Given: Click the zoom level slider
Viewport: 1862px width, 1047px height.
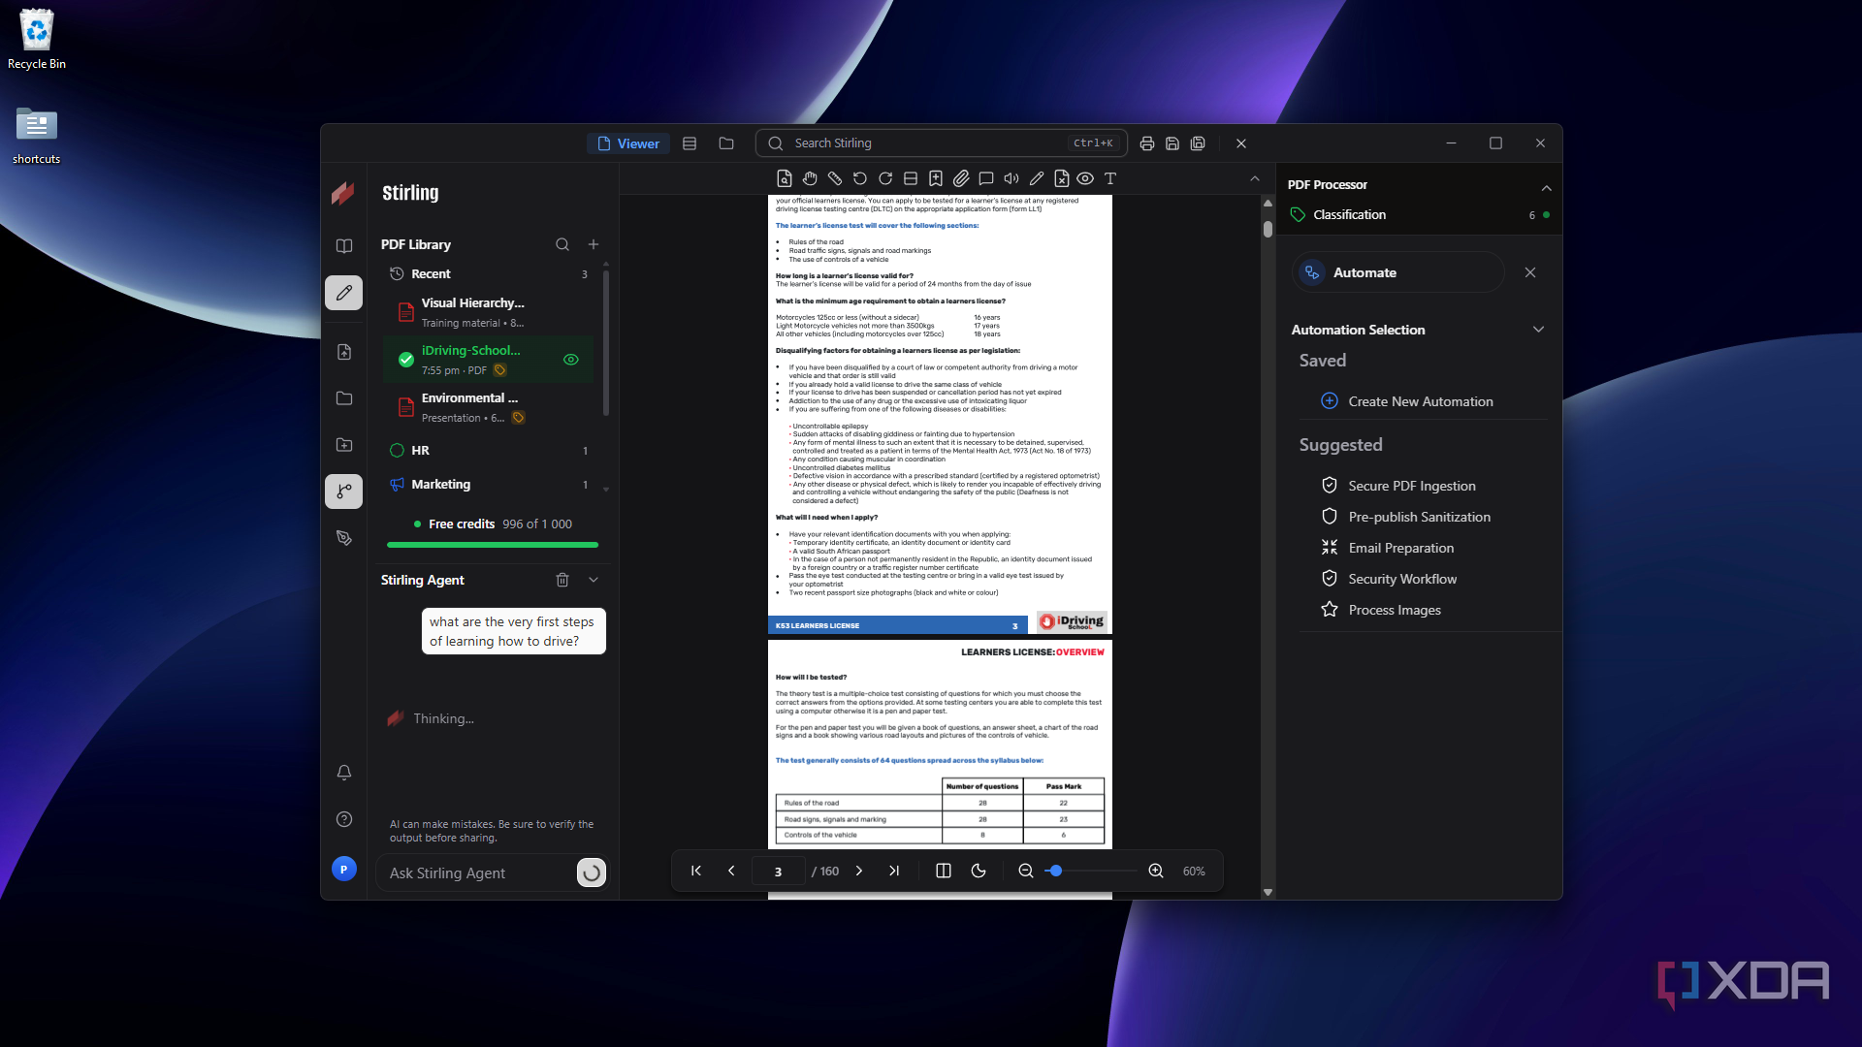Looking at the screenshot, I should (x=1090, y=871).
